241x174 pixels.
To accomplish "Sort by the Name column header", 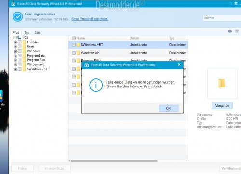I will click(x=80, y=38).
